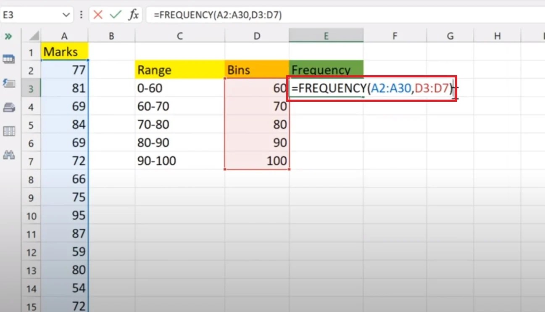Select row 3 header
Viewport: 545px width, 312px height.
point(32,88)
